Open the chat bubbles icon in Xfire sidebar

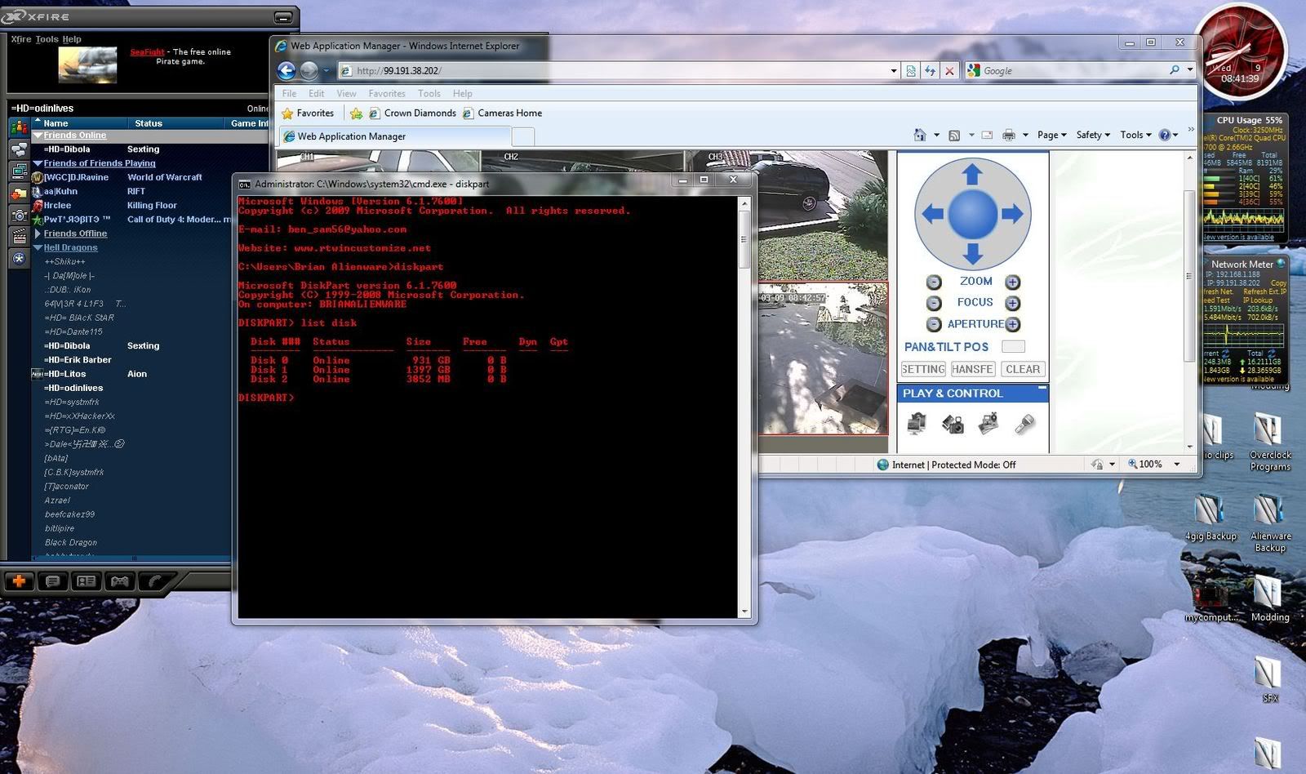[19, 149]
